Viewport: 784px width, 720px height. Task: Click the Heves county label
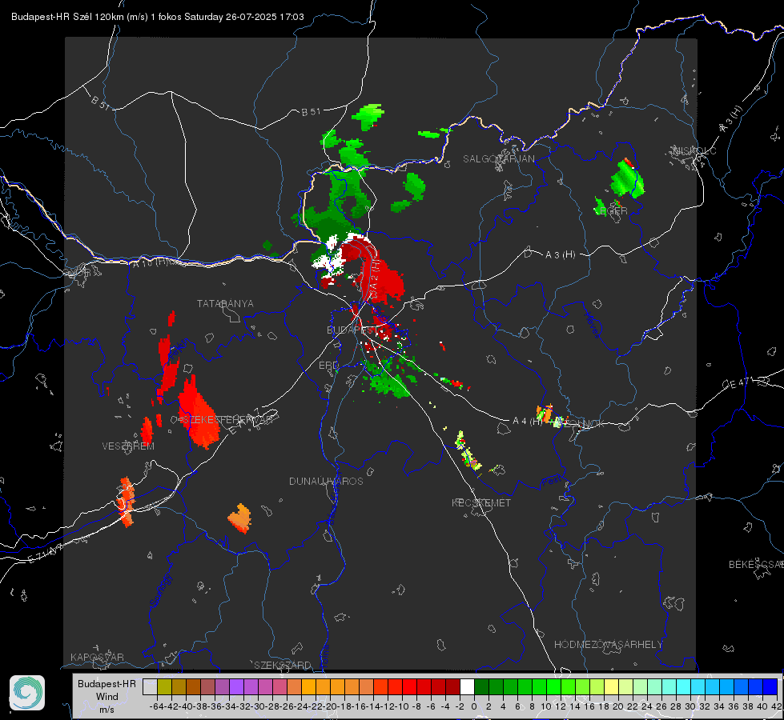tap(593, 325)
